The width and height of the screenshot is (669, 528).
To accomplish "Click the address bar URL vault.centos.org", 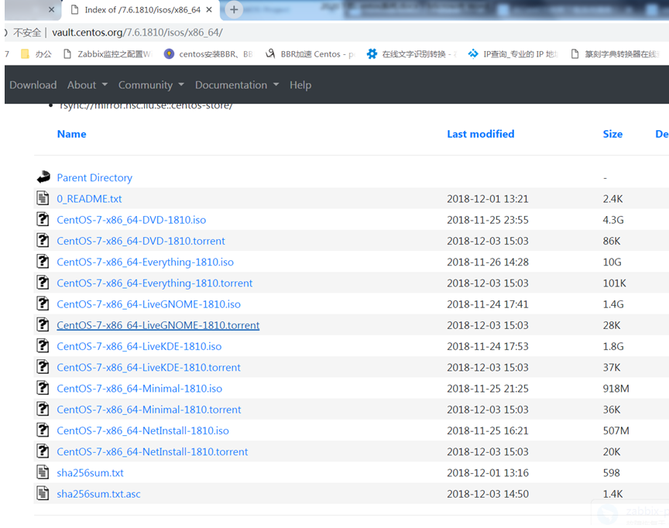I will (137, 33).
